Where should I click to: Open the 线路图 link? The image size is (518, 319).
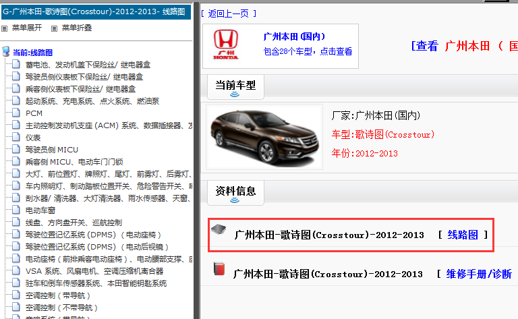pos(463,235)
